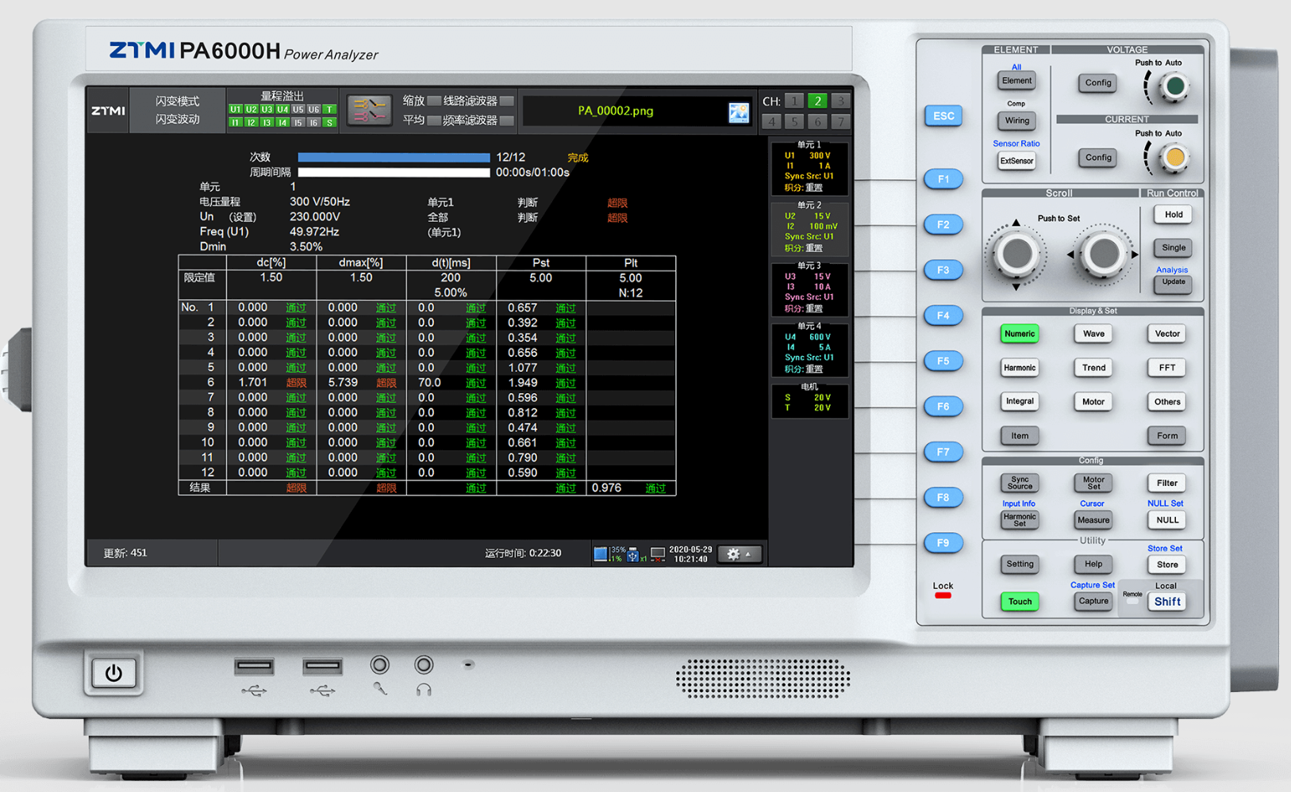Toggle the 缩放 scaling checkbox
This screenshot has height=792, width=1291.
[434, 101]
